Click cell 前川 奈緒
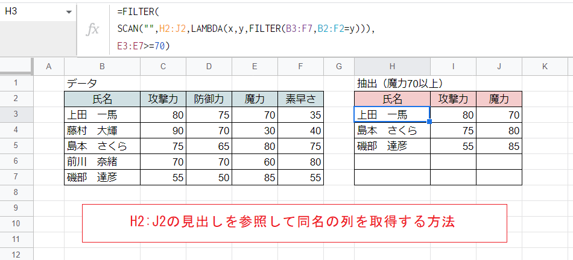Viewport: 573px width, 260px height. [102, 161]
